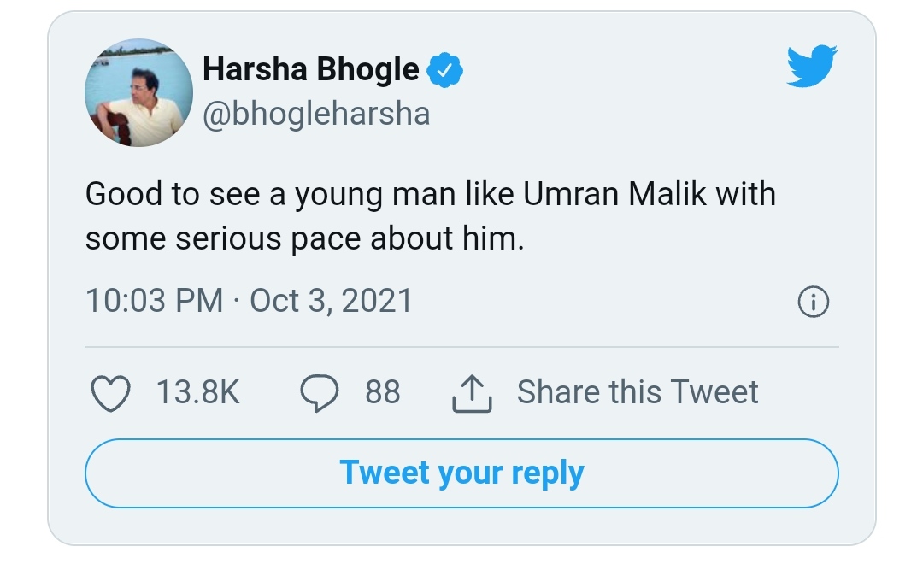Open Twitter via the blue bird logo
The height and width of the screenshot is (564, 923).
(811, 68)
